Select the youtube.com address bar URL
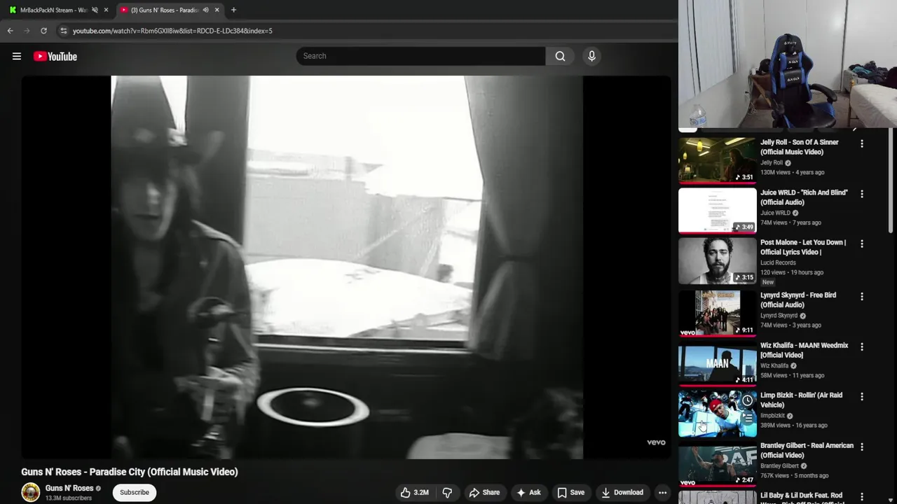897x504 pixels. (x=172, y=31)
